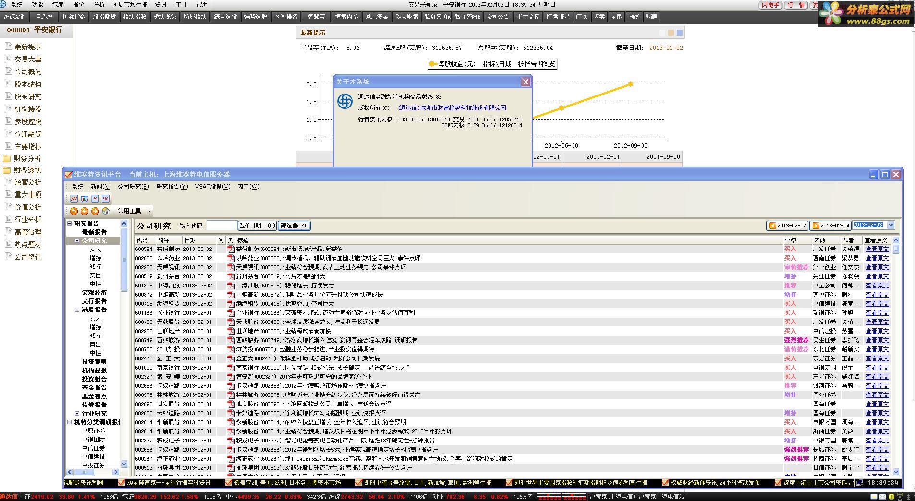Viewport: 915px width, 501px height.
Task: Switch to the 主力监控 tab
Action: tap(528, 17)
